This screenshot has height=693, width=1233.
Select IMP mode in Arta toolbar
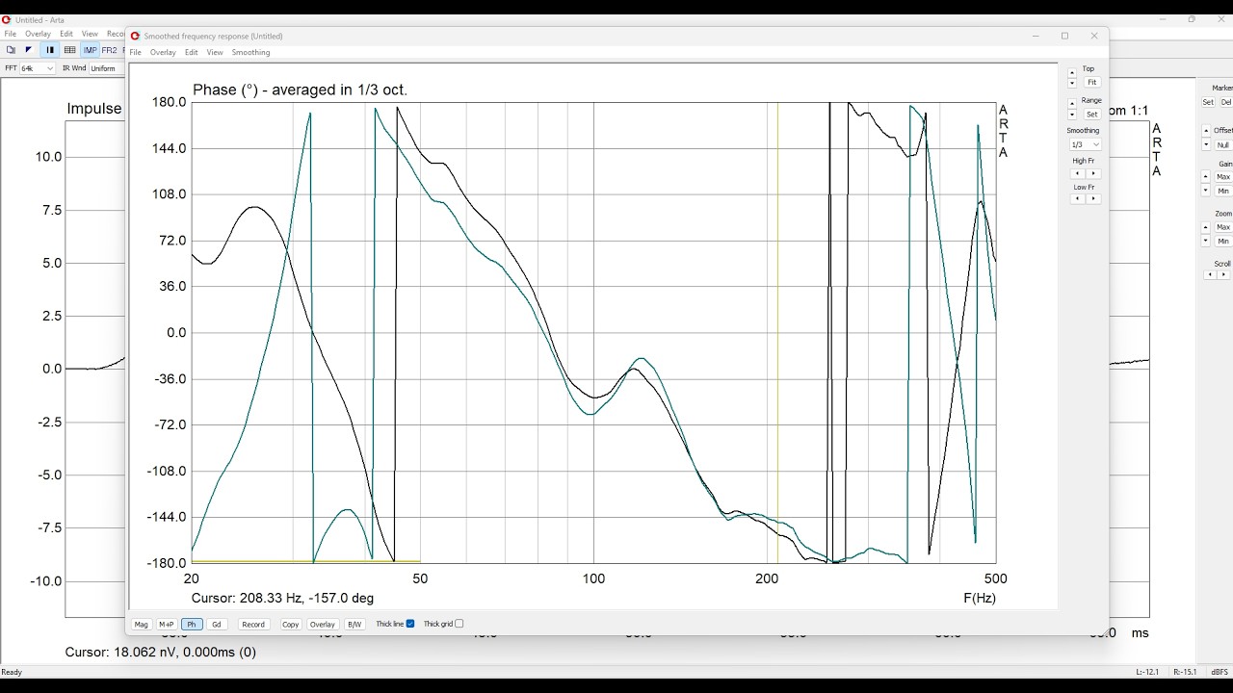(x=91, y=50)
